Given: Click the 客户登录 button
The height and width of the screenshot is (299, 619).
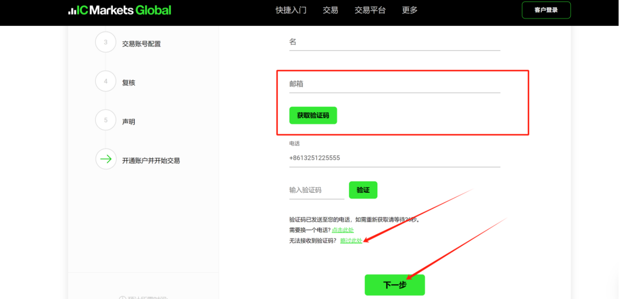Looking at the screenshot, I should click(546, 10).
